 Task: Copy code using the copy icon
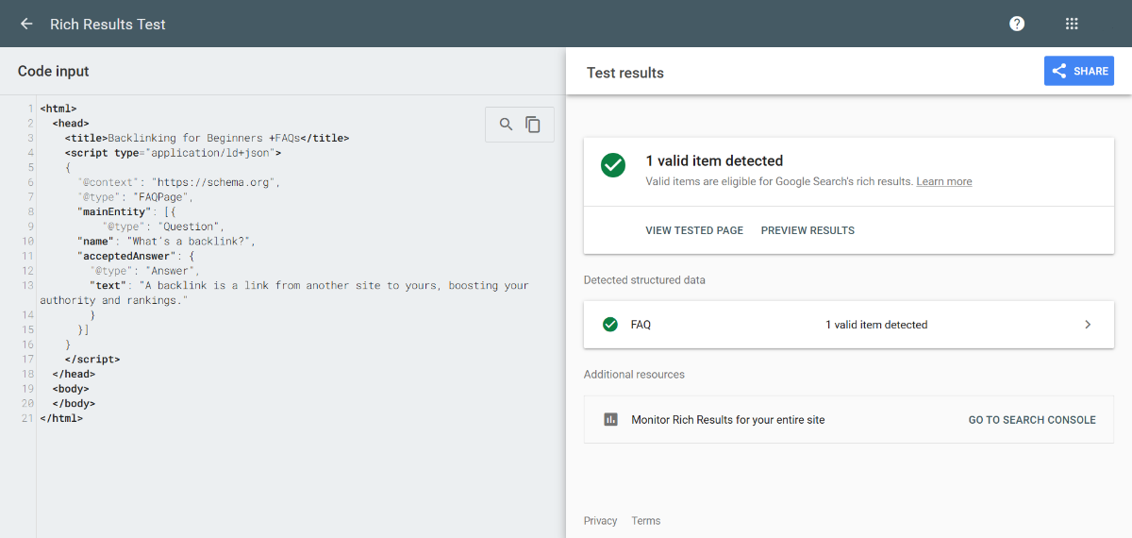[x=533, y=125]
